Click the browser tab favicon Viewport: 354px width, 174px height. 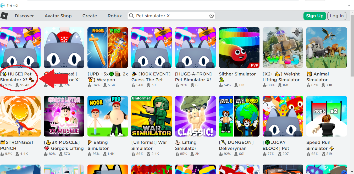click(2, 5)
